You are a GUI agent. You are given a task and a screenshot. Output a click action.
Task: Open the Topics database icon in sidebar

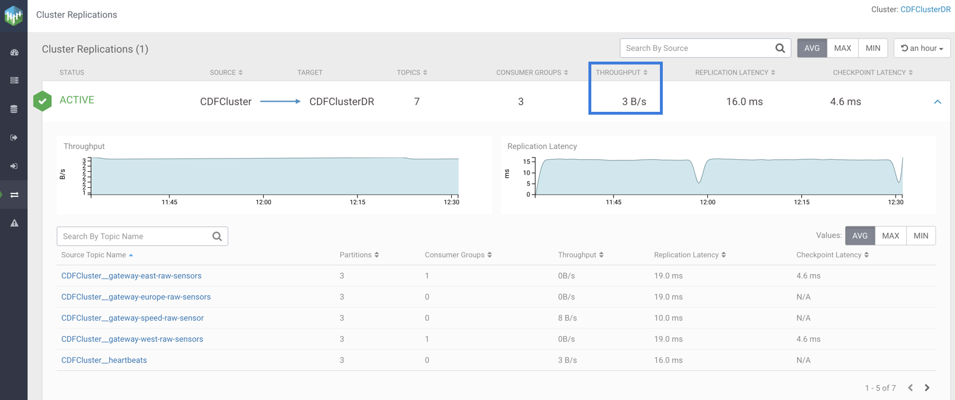point(14,109)
